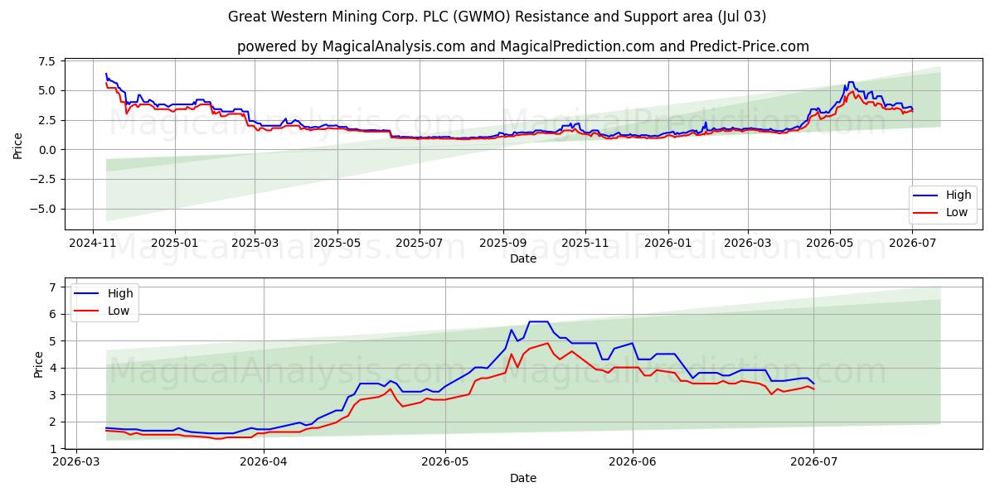The width and height of the screenshot is (995, 497).
Task: Click the '4' price tick on bottom chart
Action: point(51,368)
